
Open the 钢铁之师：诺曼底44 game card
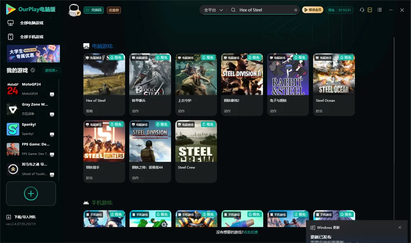click(x=150, y=151)
